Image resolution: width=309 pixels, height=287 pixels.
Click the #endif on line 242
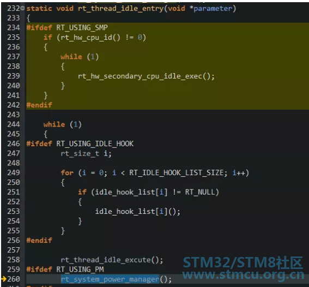[39, 105]
